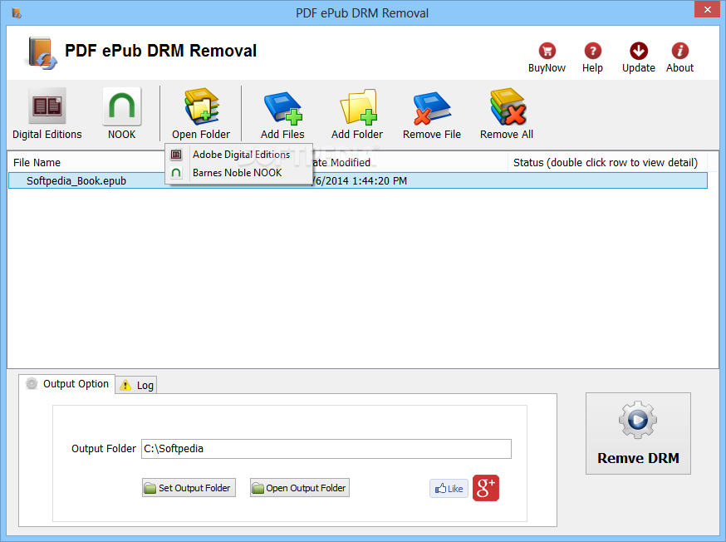This screenshot has height=542, width=726.
Task: Click the date modified cell 1:44:20 PM
Action: [360, 180]
